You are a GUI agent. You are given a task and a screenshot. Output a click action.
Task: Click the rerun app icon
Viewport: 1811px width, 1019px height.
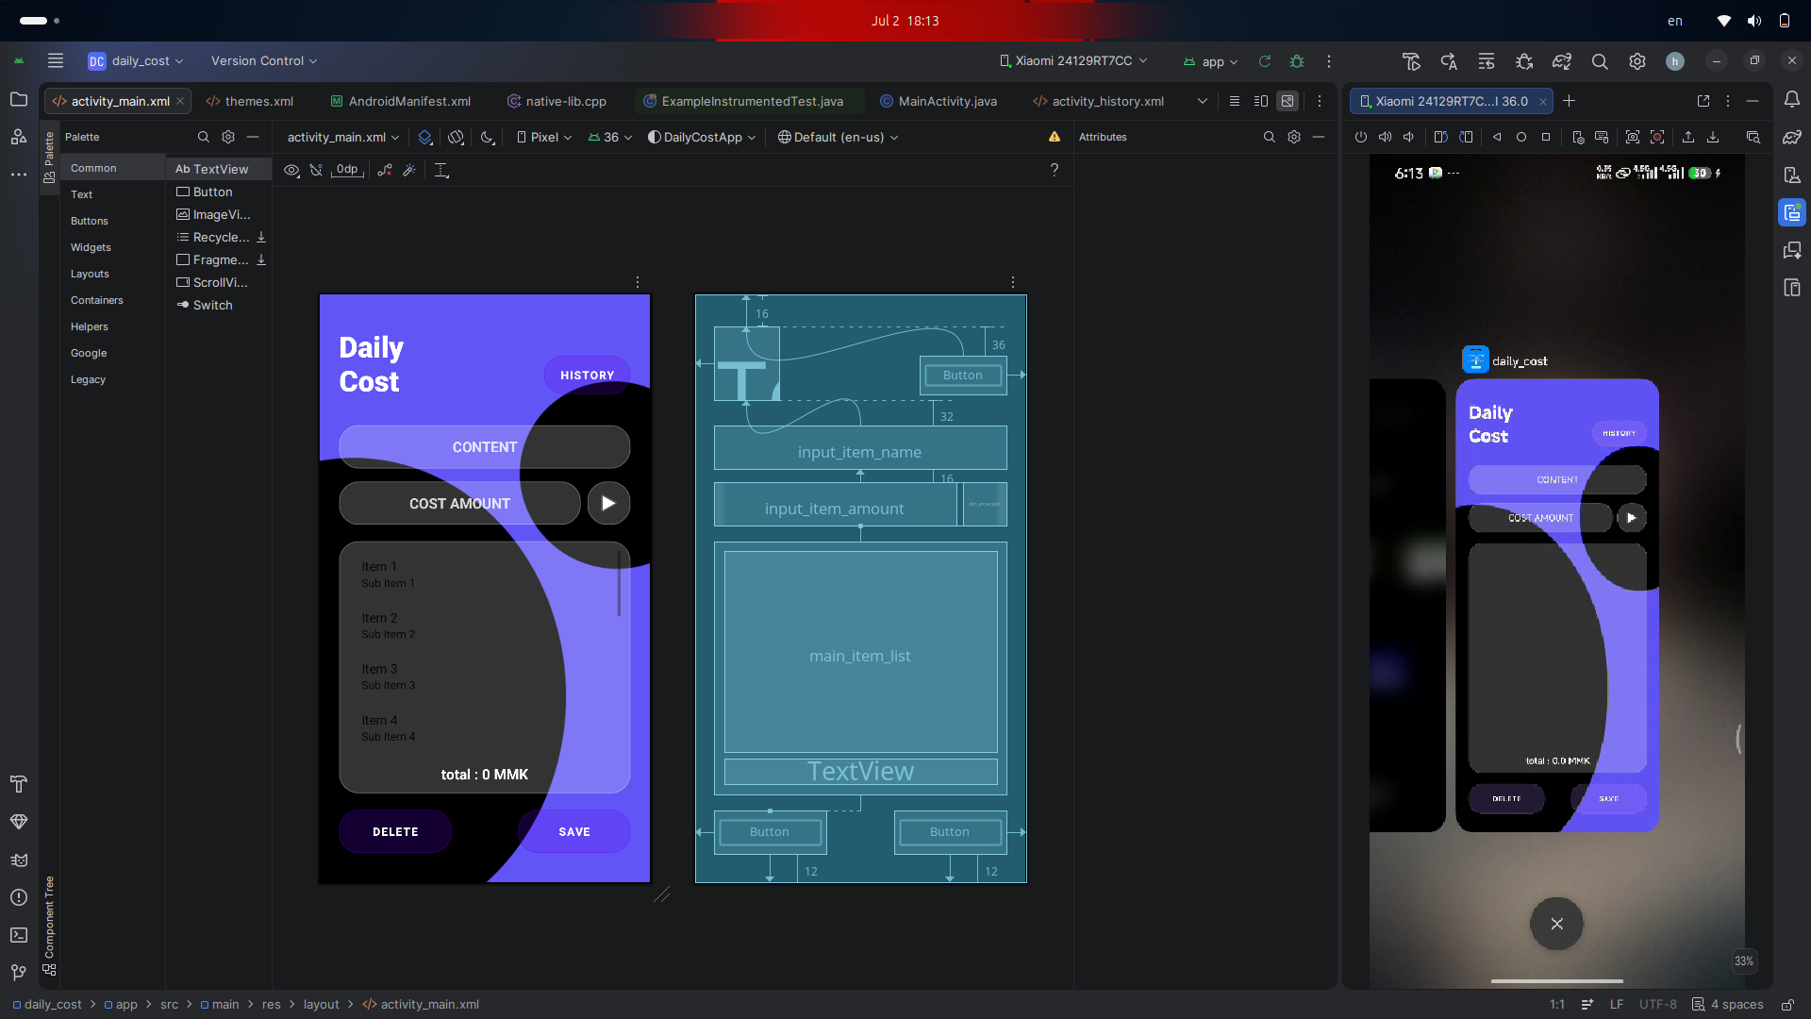[x=1265, y=61]
